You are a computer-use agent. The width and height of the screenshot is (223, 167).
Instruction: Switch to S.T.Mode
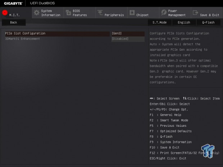point(160,22)
